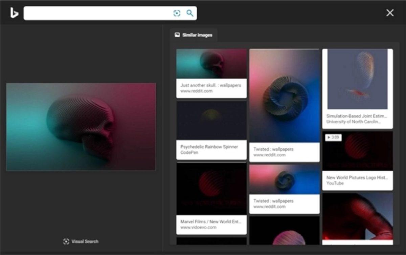
Task: Open the small Twisted wallpaper thumbnail
Action: 284,179
